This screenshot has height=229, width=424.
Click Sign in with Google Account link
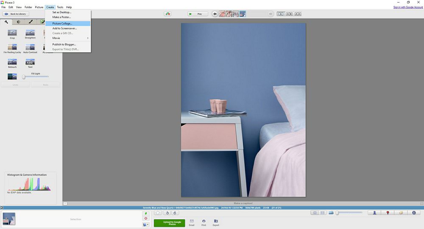408,7
